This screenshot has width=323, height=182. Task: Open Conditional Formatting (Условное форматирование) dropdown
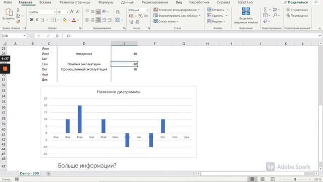[177, 10]
